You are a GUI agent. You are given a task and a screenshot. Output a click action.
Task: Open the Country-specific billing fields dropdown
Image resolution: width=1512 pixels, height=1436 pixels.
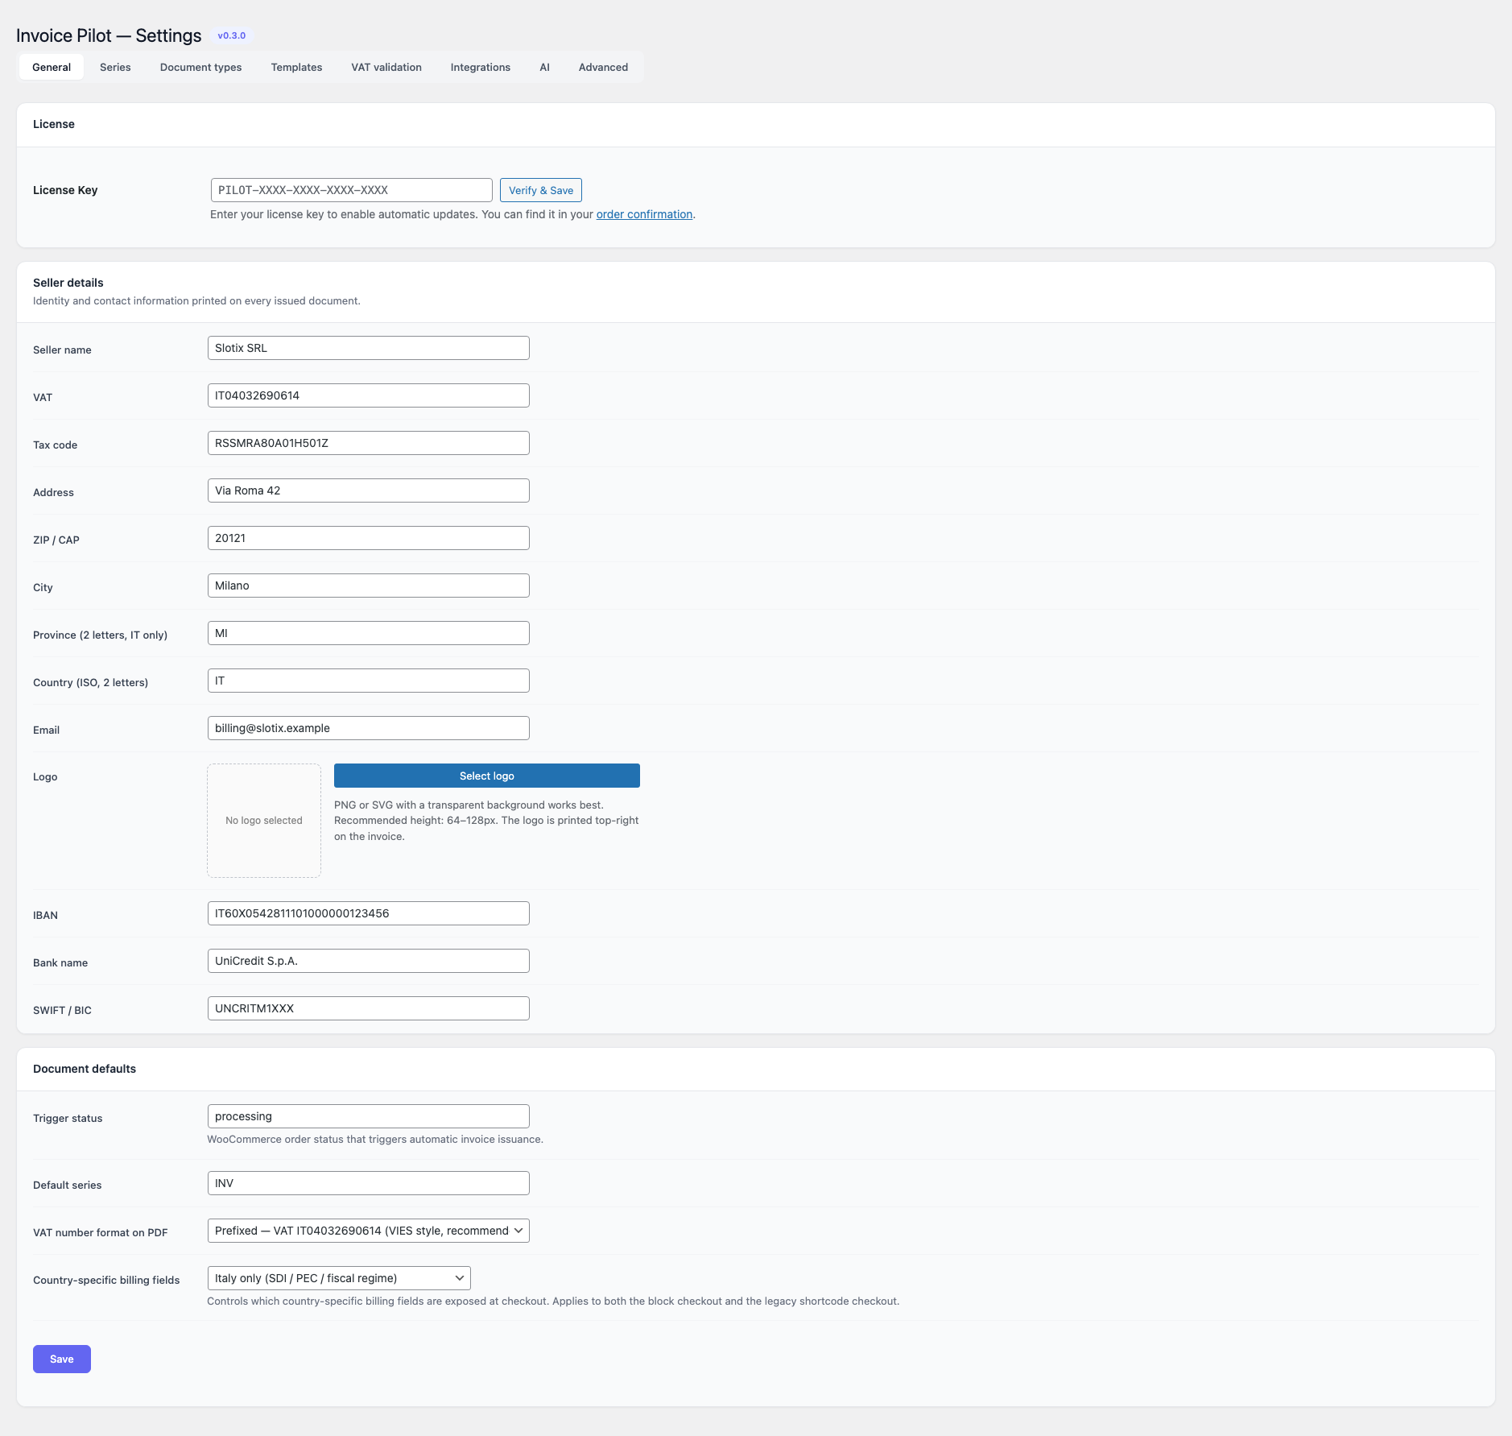pyautogui.click(x=339, y=1278)
